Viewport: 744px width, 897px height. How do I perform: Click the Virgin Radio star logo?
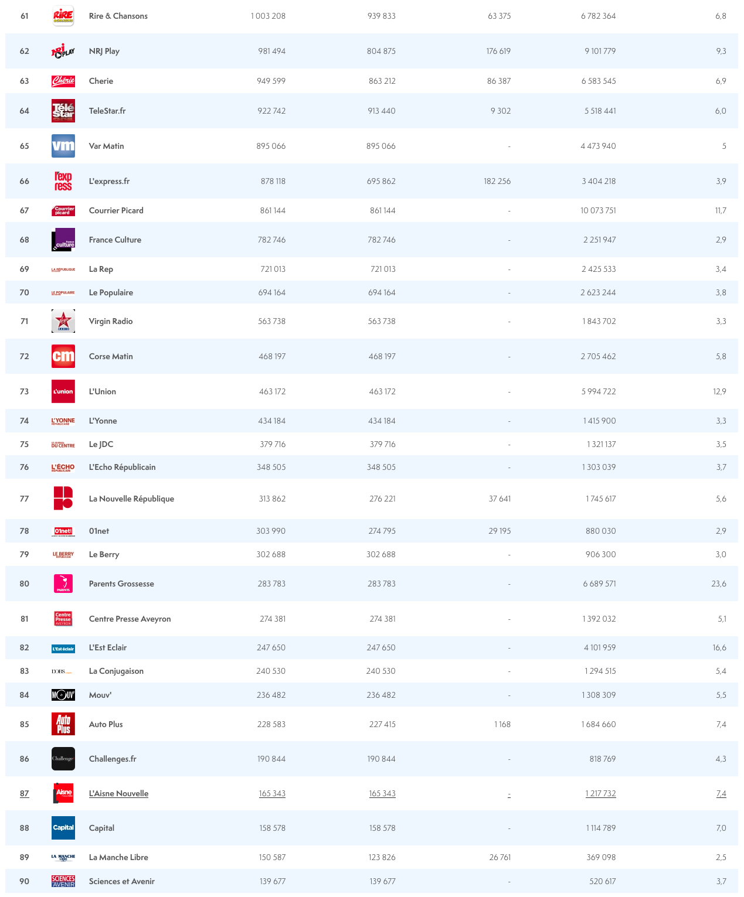tap(63, 321)
